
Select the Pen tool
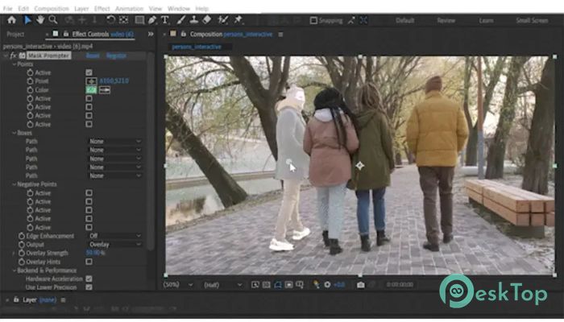pos(152,20)
